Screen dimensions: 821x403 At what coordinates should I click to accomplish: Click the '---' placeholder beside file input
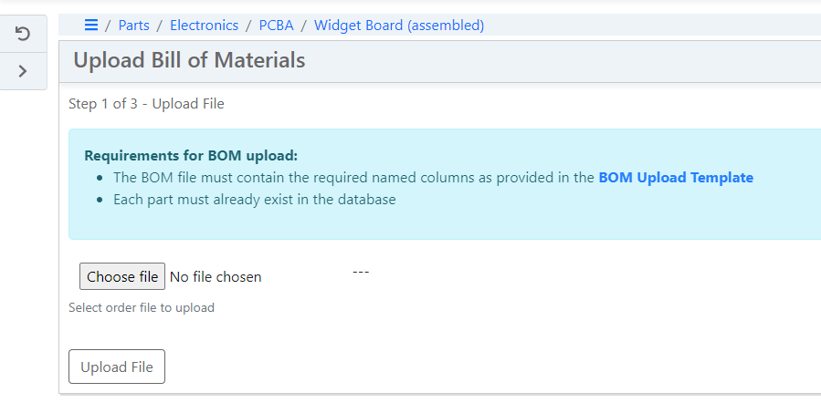coord(360,271)
